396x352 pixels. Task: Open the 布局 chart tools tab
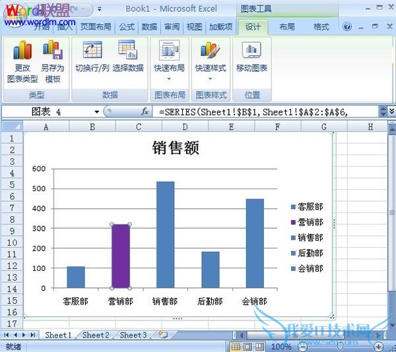pos(287,27)
